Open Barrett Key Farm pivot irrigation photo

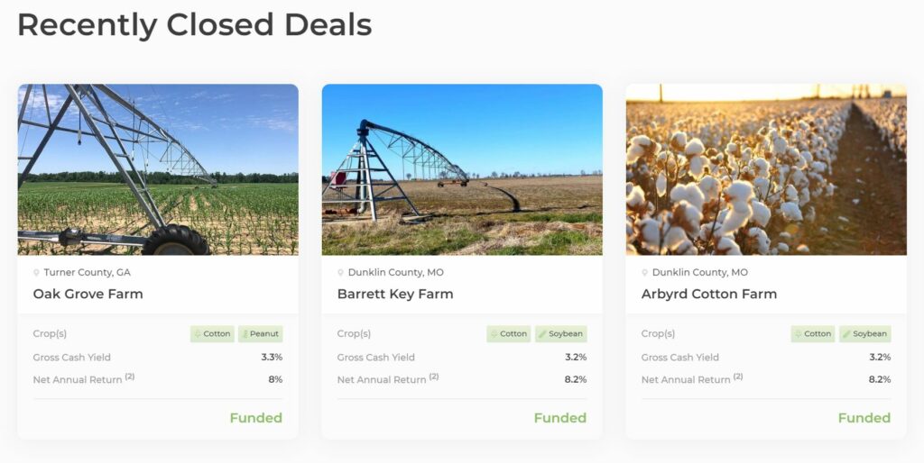tap(462, 169)
